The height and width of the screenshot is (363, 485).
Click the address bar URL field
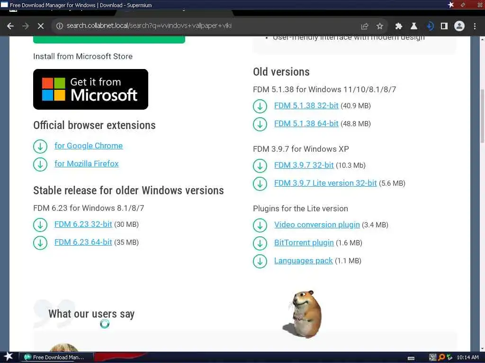211,26
